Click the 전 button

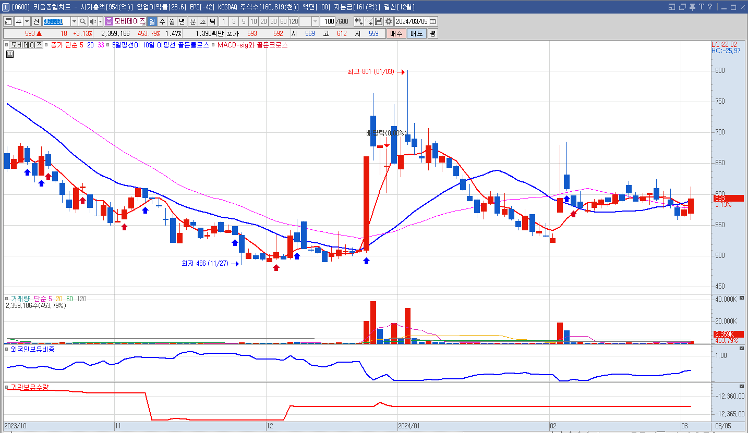pyautogui.click(x=36, y=21)
